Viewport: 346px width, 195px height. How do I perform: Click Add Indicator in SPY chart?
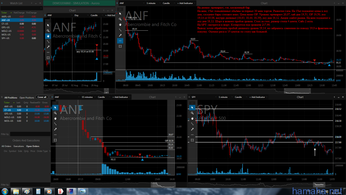257,97
